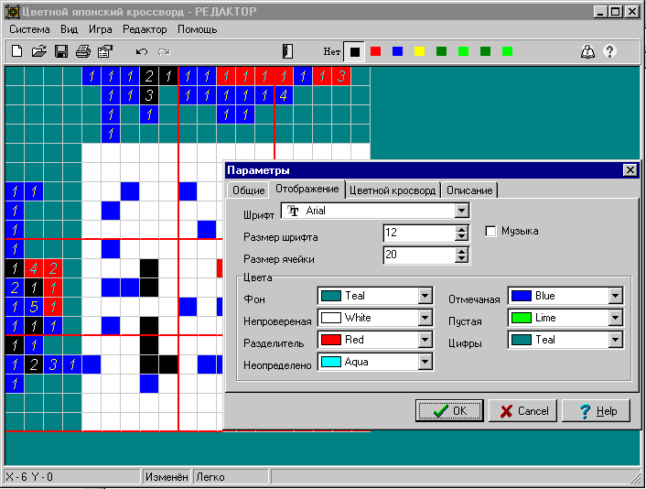The image size is (646, 489).
Task: Expand the Шрифт Arial font dropdown
Action: click(x=461, y=211)
